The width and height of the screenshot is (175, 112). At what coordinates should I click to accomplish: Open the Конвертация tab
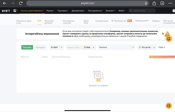point(102,21)
